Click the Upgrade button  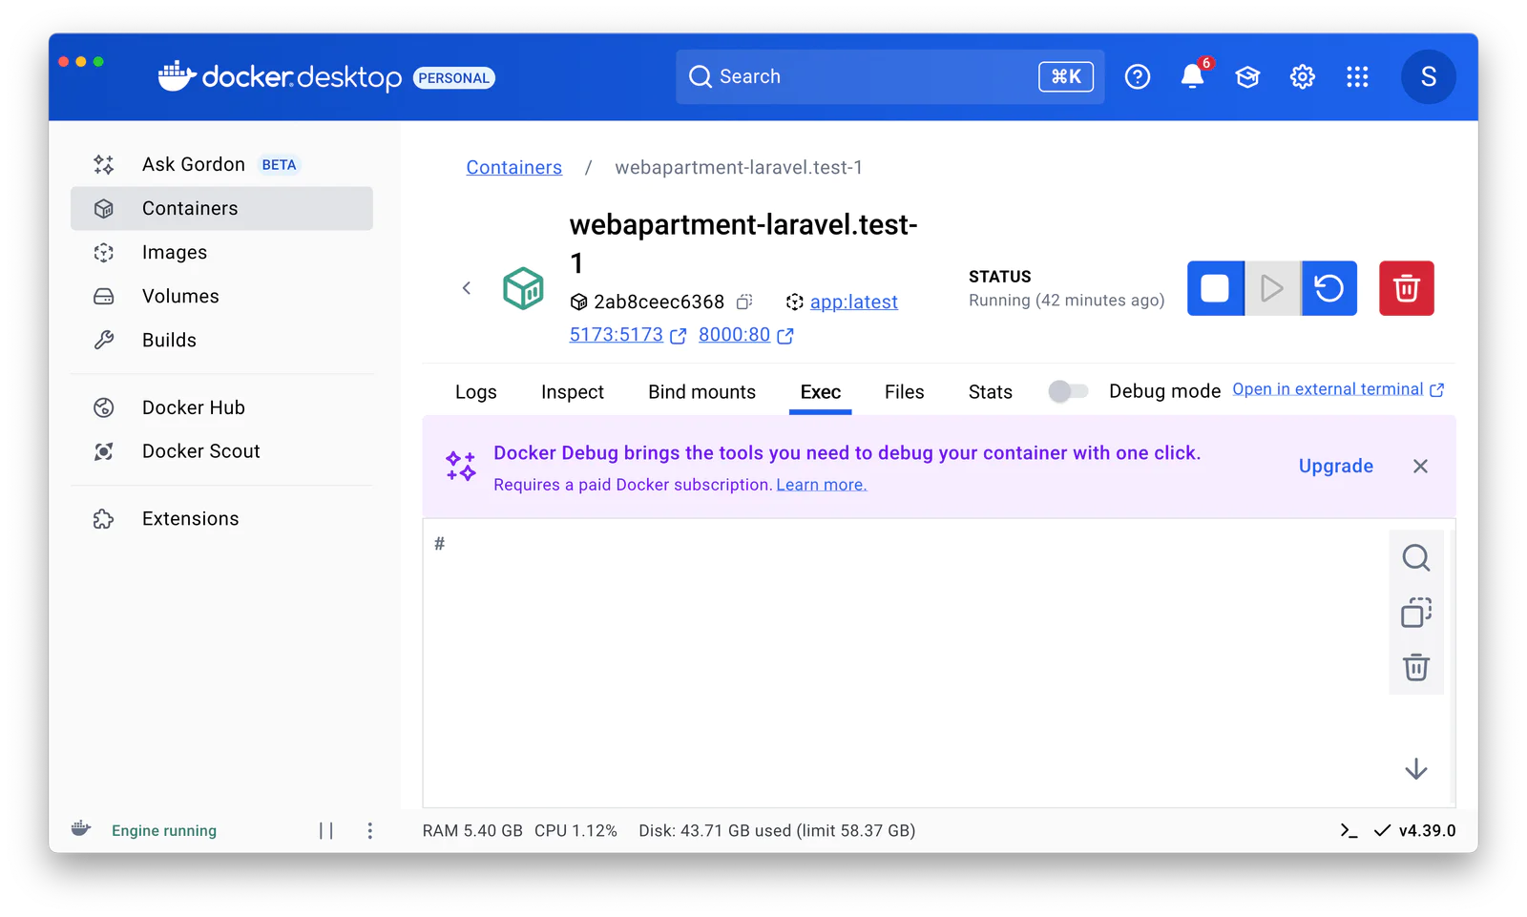coord(1336,467)
